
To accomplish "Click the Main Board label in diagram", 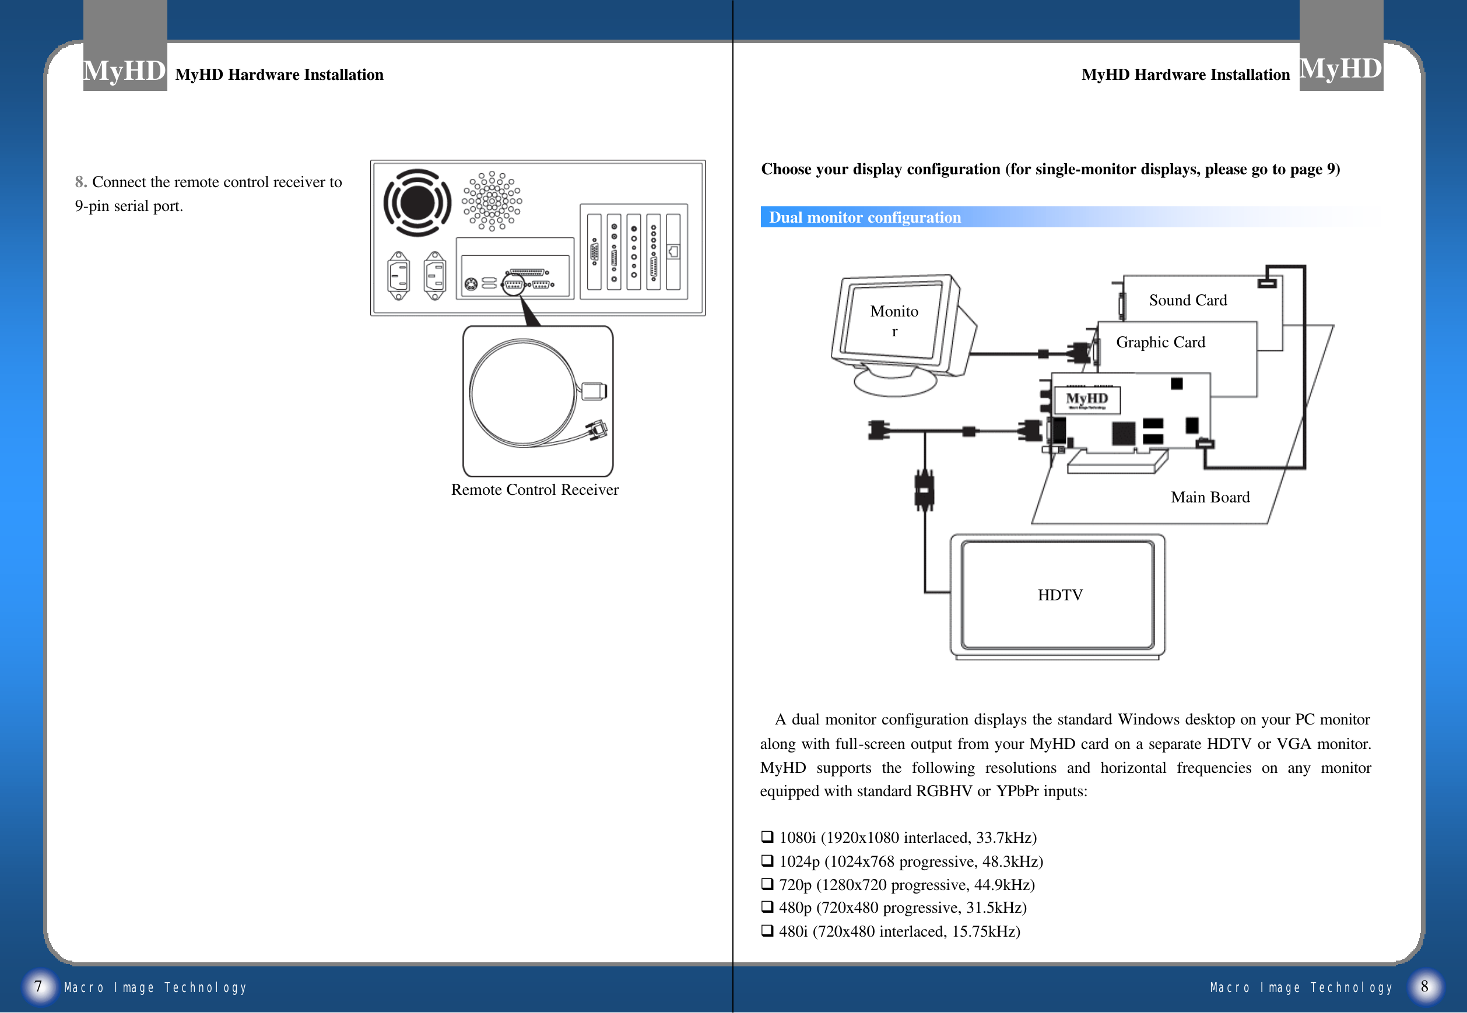I will (x=1210, y=497).
